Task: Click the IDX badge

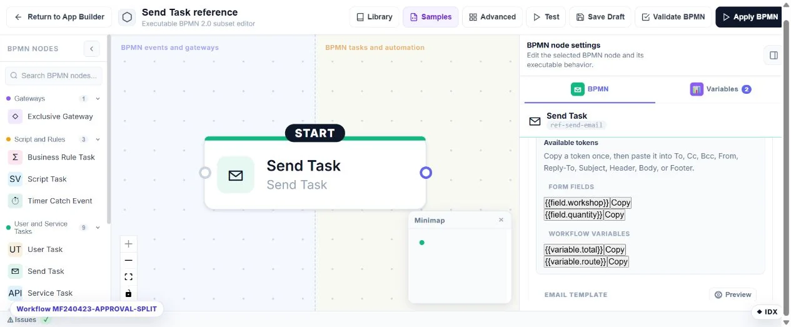Action: pos(767,311)
